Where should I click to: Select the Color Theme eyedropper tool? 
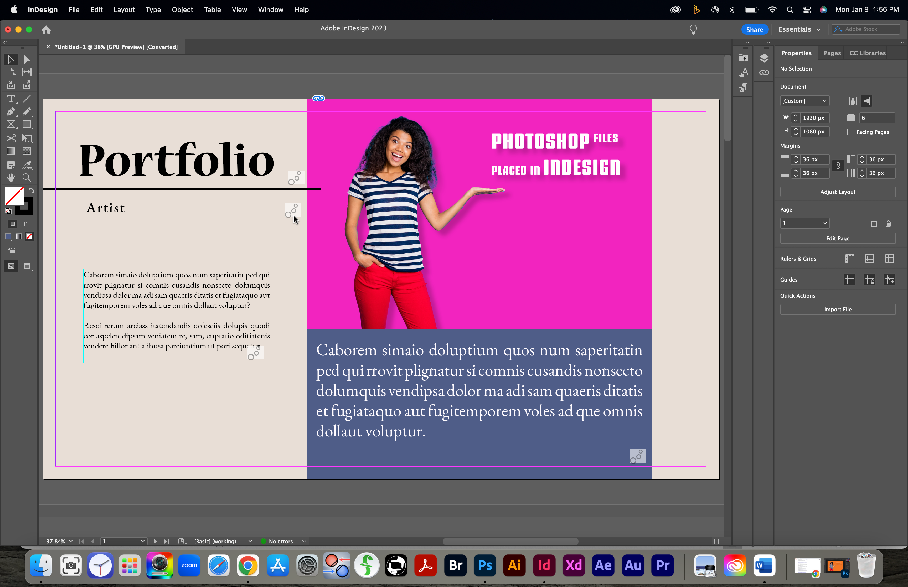coord(27,165)
